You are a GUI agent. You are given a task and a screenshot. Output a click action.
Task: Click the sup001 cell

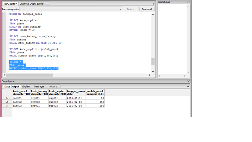(57, 98)
